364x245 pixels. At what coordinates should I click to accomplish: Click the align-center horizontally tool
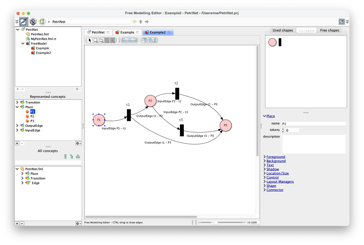[x=129, y=40]
